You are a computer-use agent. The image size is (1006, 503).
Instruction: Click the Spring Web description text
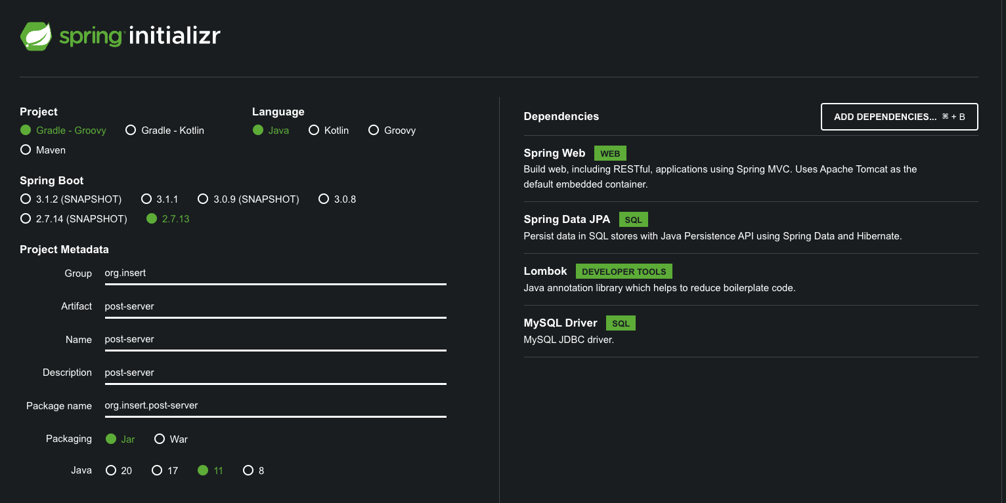pyautogui.click(x=720, y=177)
